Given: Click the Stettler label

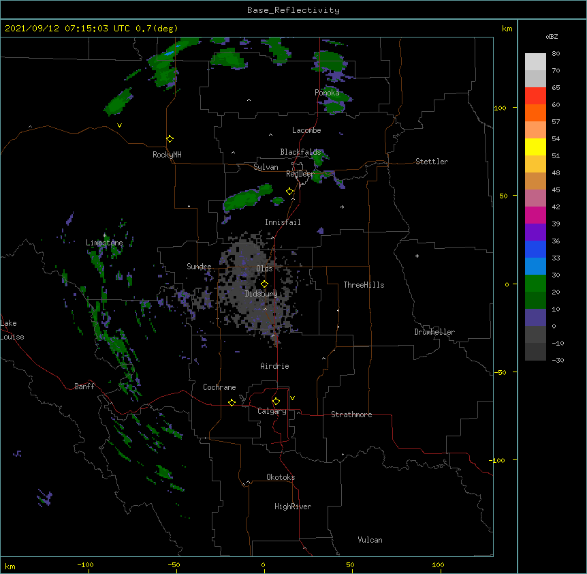Looking at the screenshot, I should pos(432,162).
